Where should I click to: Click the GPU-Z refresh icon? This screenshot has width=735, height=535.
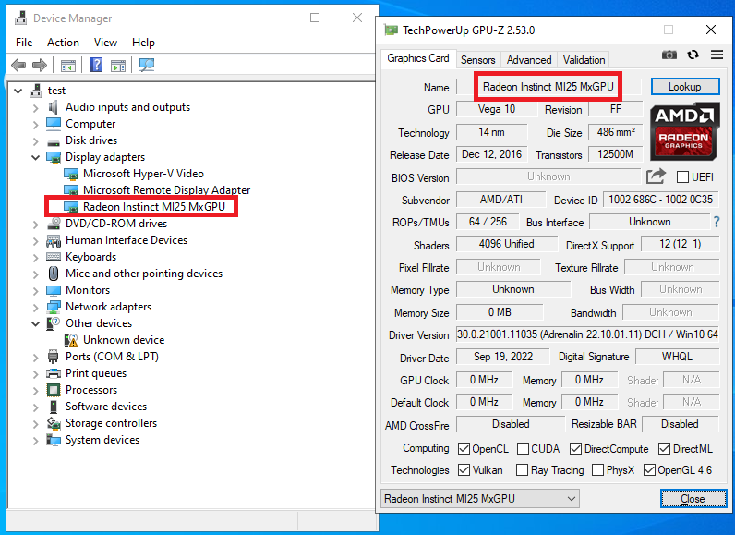[693, 55]
